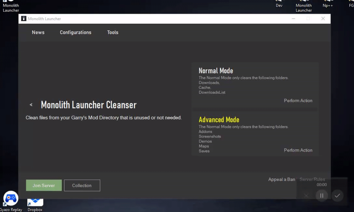Open the Server Rules link
The width and height of the screenshot is (354, 212).
tap(312, 179)
